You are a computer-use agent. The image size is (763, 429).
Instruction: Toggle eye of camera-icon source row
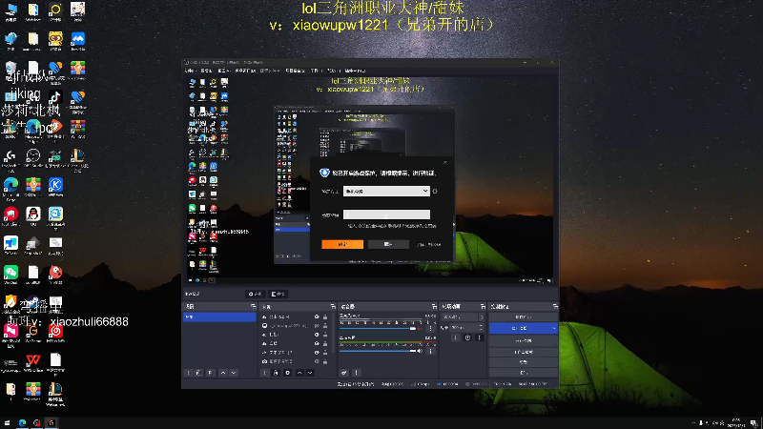(317, 361)
